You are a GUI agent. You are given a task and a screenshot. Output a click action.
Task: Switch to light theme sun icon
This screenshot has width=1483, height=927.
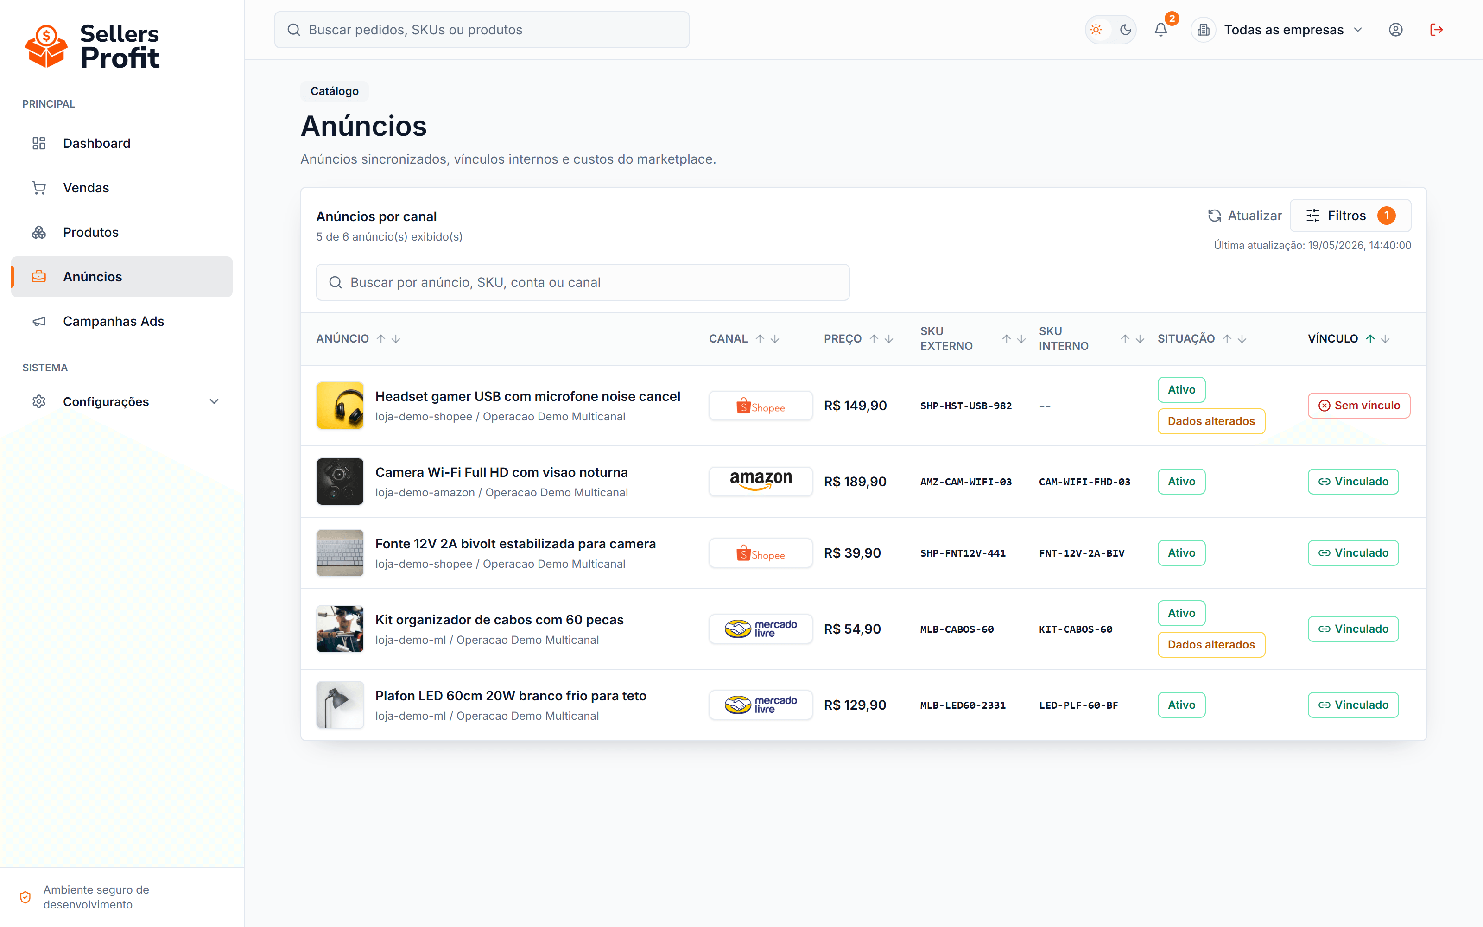(x=1096, y=29)
